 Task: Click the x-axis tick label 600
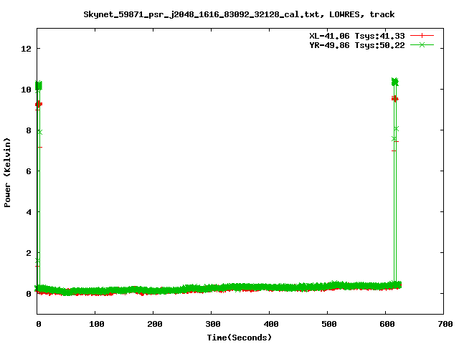[387, 324]
